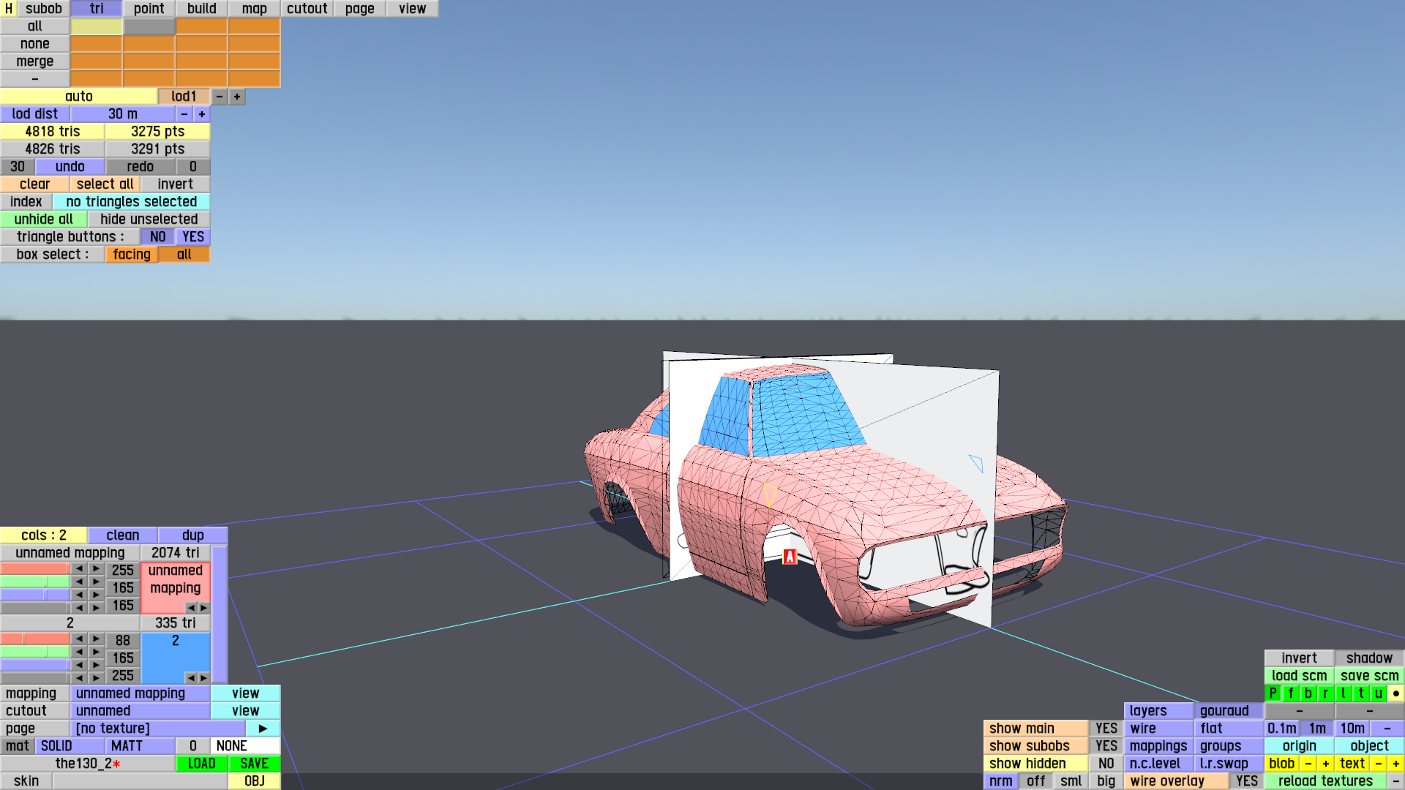Decrease lod dist with minus button

(184, 114)
